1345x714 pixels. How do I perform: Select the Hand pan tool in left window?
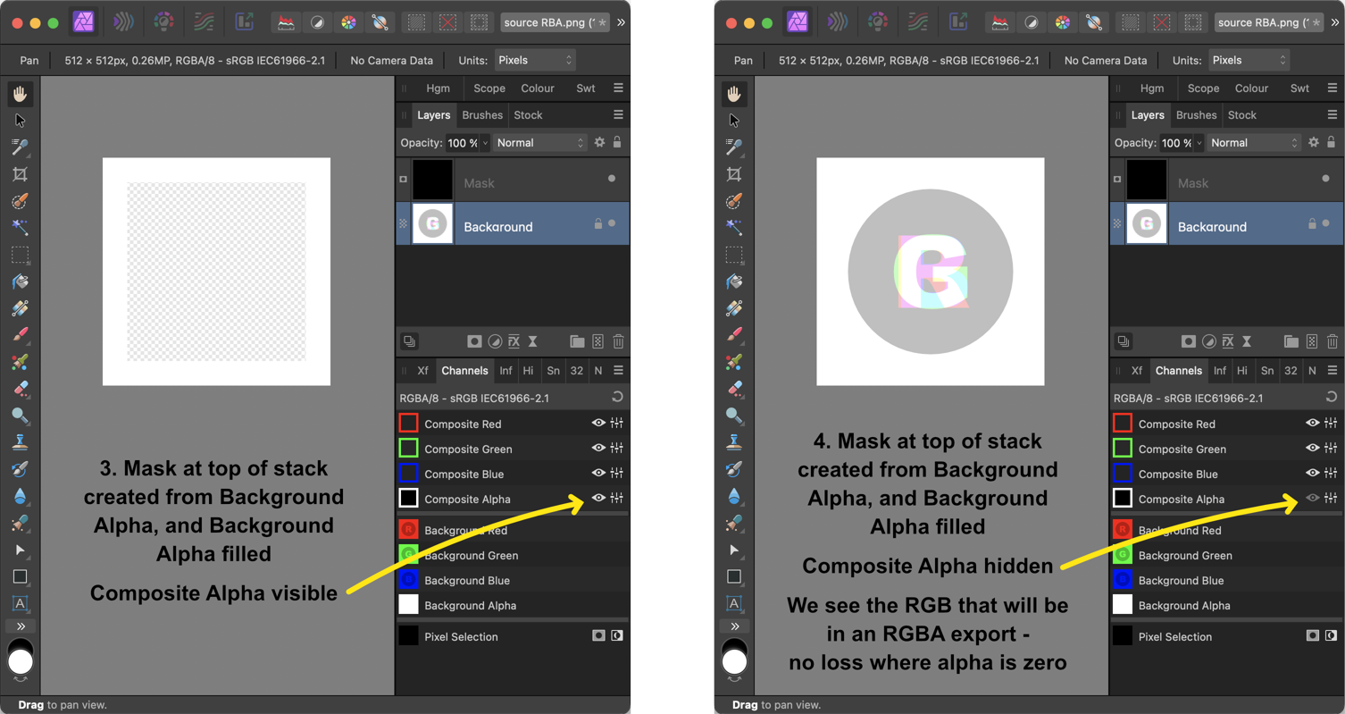pos(20,94)
